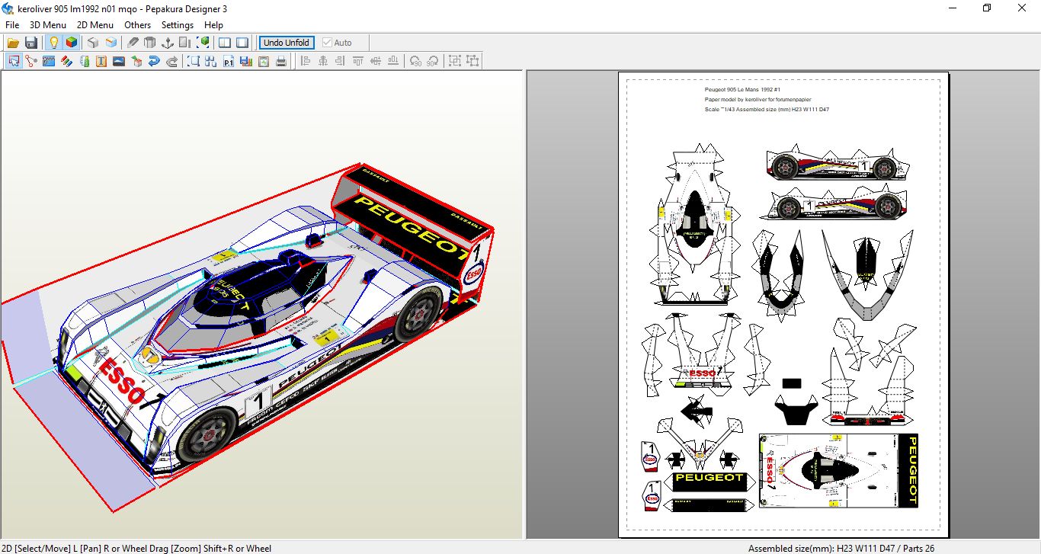Select the Text 'T' tool

(101, 61)
